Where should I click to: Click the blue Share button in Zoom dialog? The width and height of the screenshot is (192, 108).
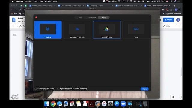[145, 89]
